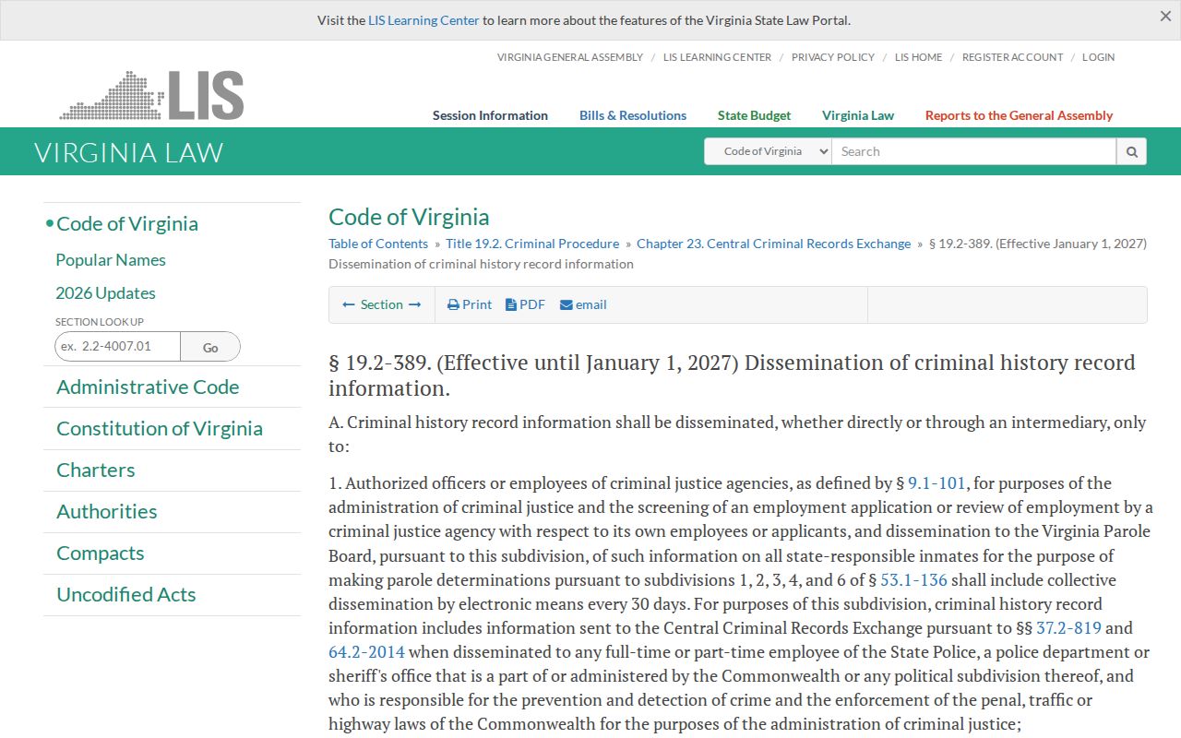
Task: Click the Go button
Action: [210, 347]
